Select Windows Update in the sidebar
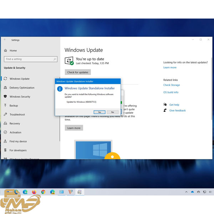 pyautogui.click(x=20, y=79)
